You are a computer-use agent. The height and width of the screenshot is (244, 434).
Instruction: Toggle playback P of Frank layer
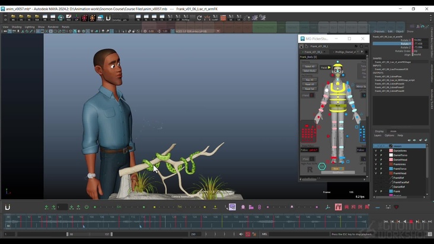point(381,191)
